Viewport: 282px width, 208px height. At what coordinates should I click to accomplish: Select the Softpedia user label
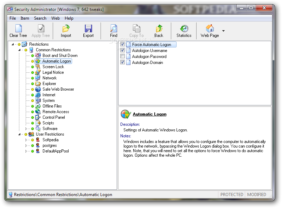(x=51, y=140)
